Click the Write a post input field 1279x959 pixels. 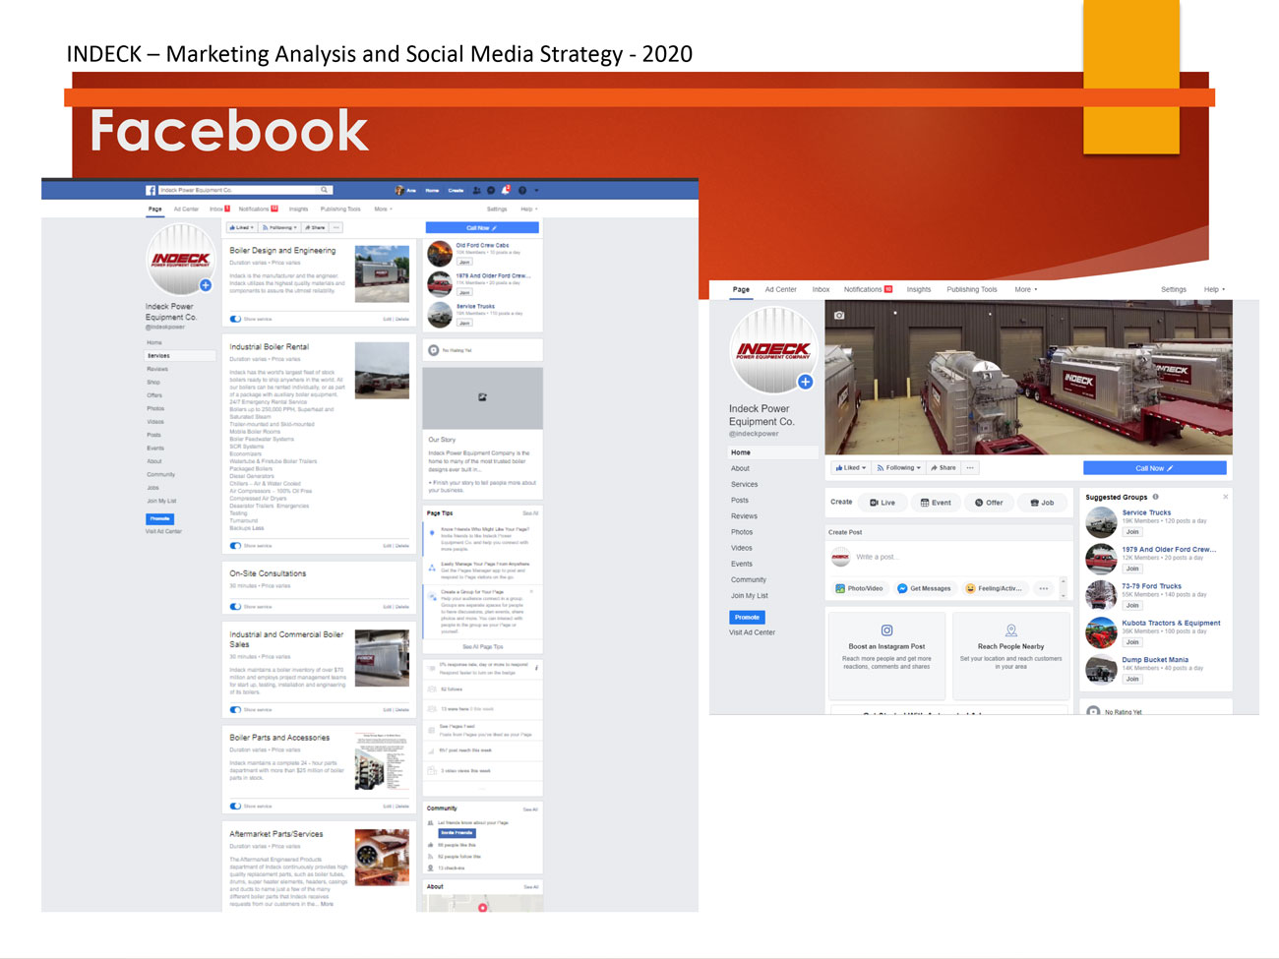point(944,557)
